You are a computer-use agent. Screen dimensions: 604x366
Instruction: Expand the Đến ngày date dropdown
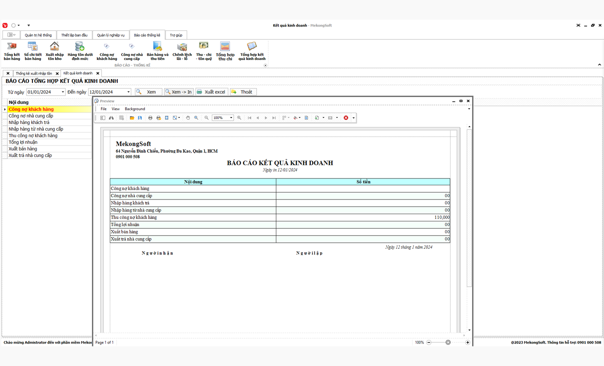point(128,92)
